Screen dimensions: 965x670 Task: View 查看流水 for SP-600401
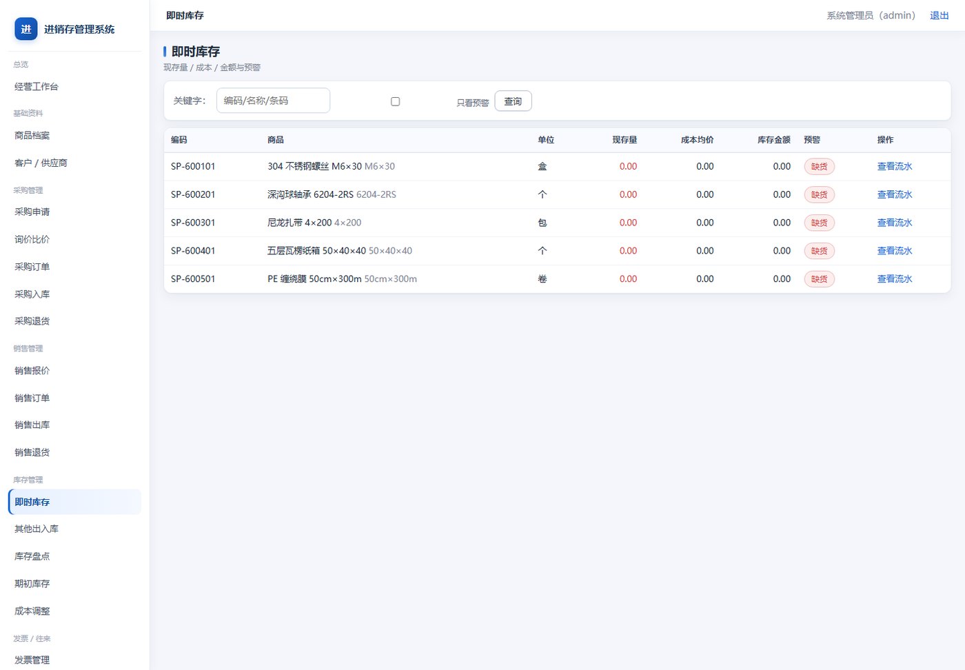click(x=894, y=251)
